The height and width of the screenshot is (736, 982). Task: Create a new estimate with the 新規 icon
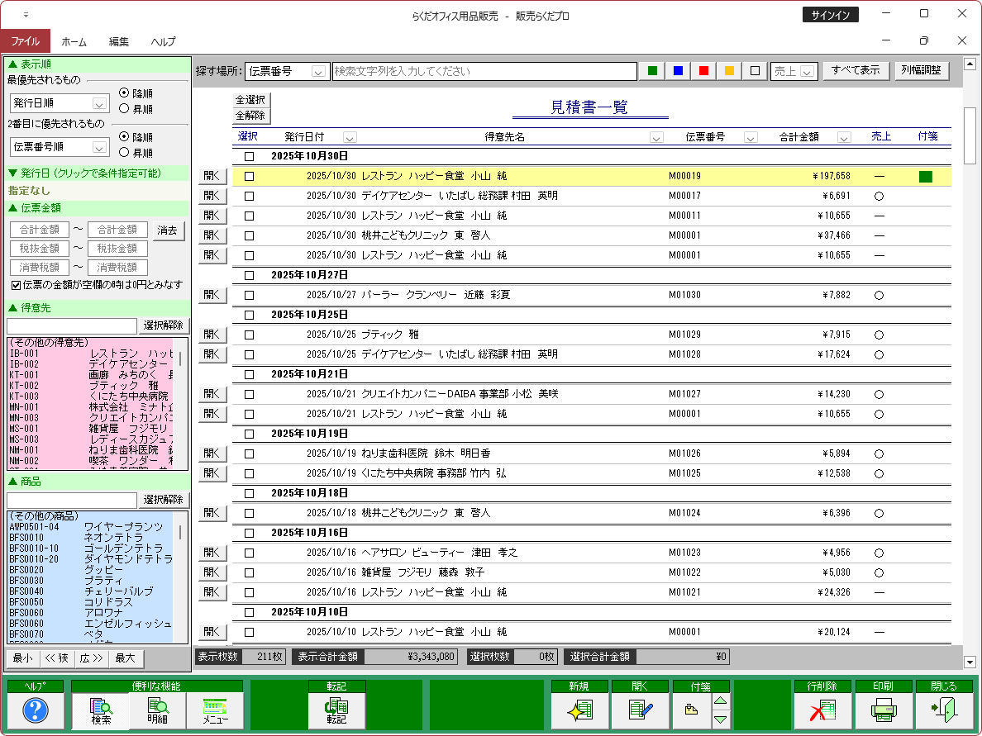click(x=579, y=711)
